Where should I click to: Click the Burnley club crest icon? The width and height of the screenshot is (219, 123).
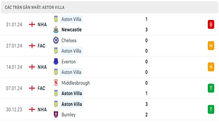click(x=56, y=115)
